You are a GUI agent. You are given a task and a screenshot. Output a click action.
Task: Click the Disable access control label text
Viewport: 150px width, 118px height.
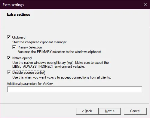tap(28, 73)
